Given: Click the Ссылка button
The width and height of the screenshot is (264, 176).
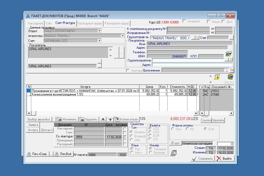Looking at the screenshot, I should 206,120.
